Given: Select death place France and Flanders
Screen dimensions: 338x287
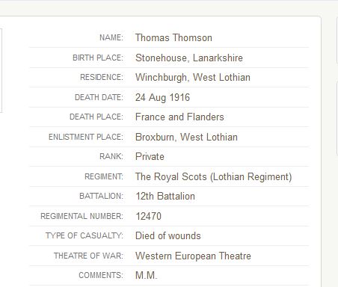Looking at the screenshot, I should pos(179,117).
